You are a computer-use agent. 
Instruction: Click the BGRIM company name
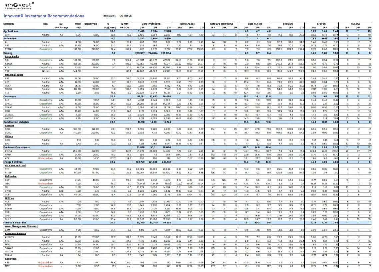tap(8, 208)
